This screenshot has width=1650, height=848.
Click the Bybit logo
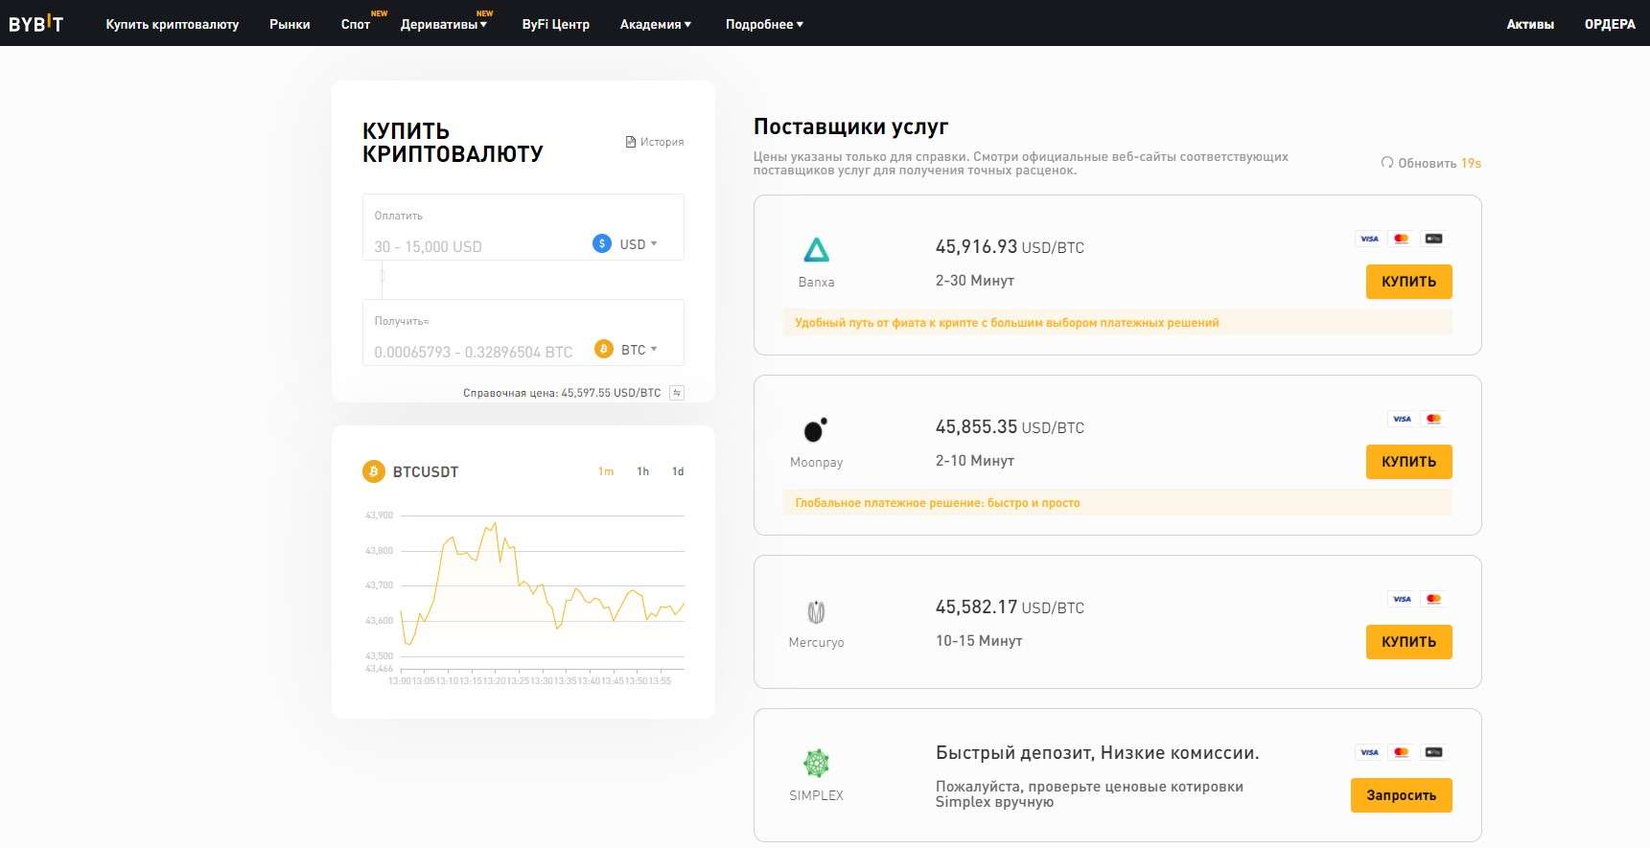pos(35,24)
